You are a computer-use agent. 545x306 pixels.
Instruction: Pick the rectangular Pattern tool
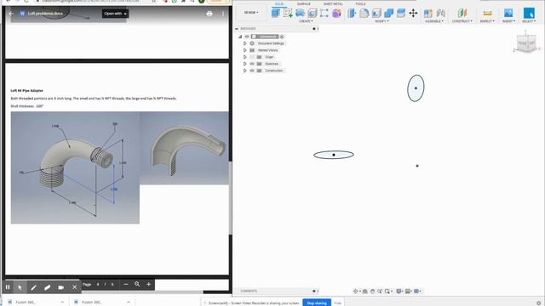(x=324, y=14)
